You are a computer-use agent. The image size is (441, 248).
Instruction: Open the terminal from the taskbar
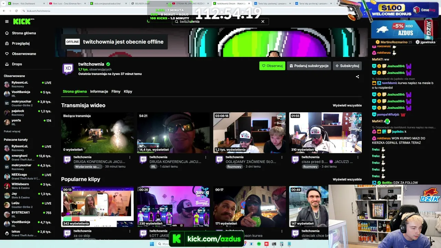click(274, 244)
